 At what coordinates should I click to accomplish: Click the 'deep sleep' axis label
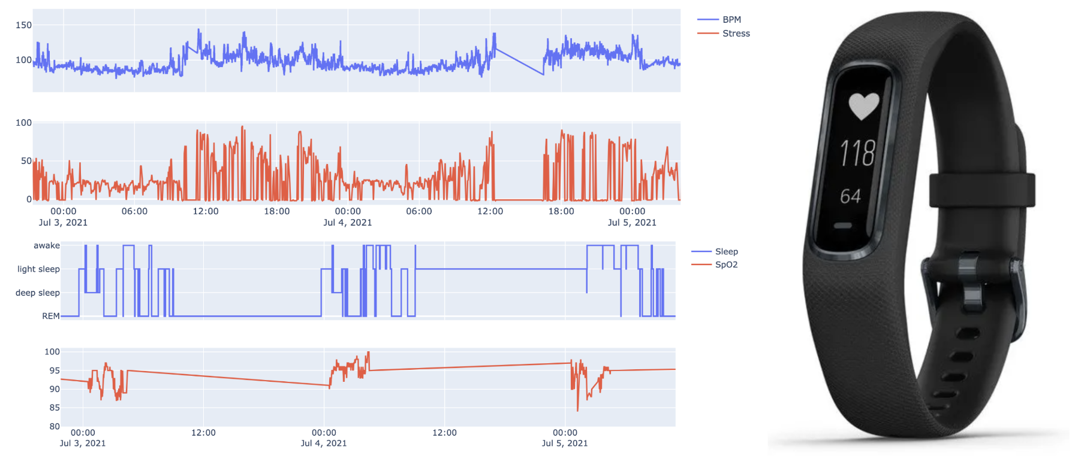[x=38, y=293]
